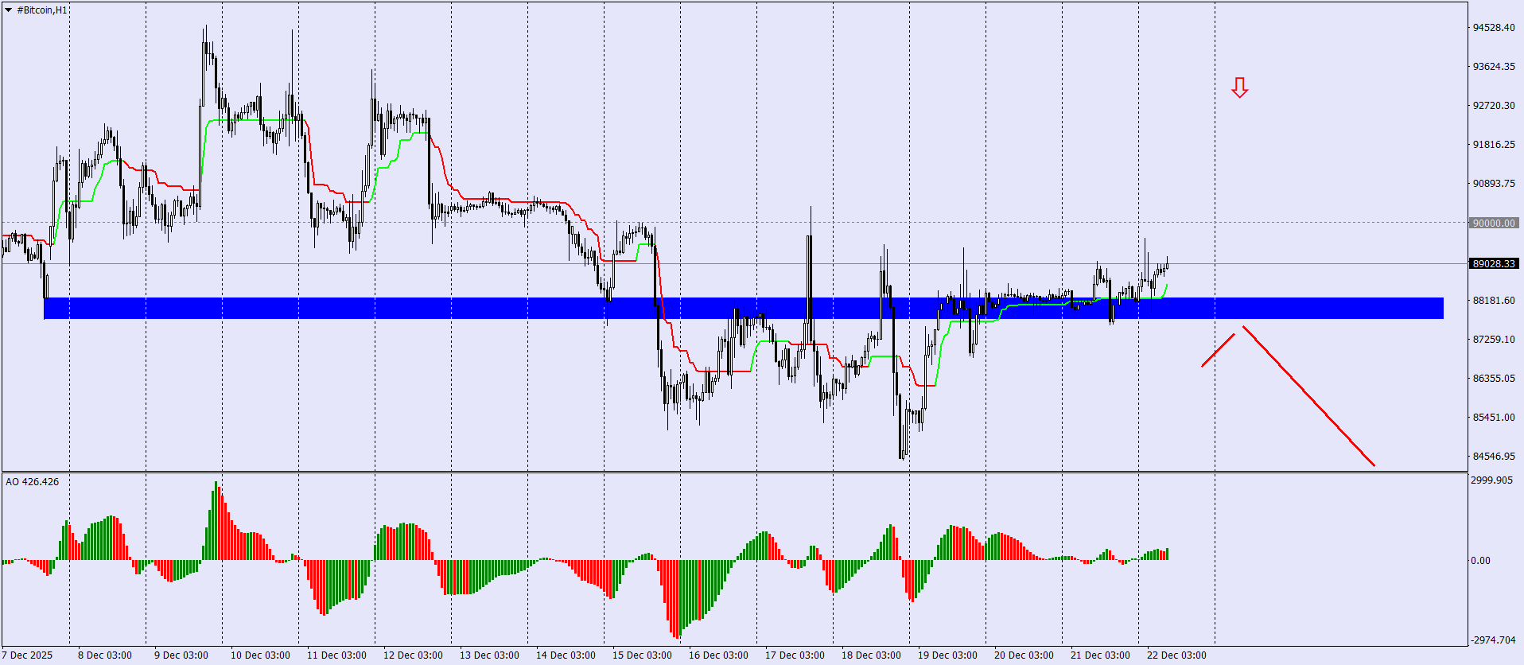
Task: Click the current price label 89028.33
Action: pos(1494,263)
